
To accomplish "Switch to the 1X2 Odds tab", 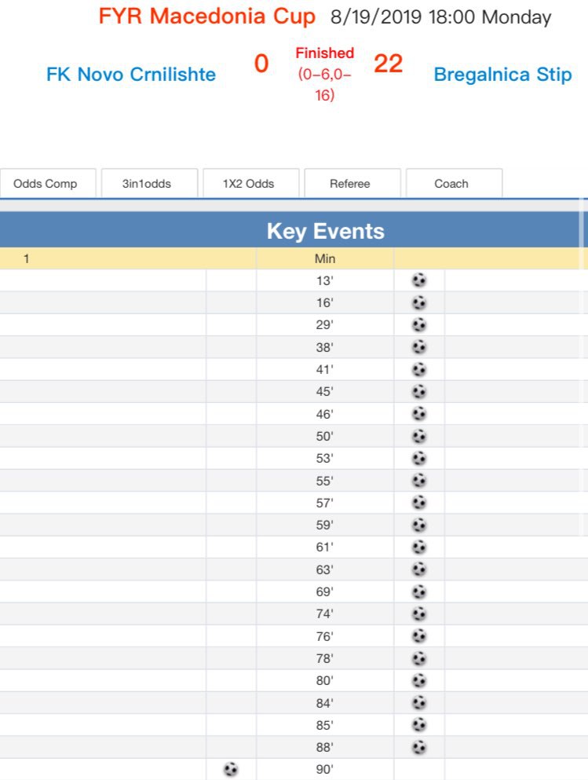I will click(251, 184).
